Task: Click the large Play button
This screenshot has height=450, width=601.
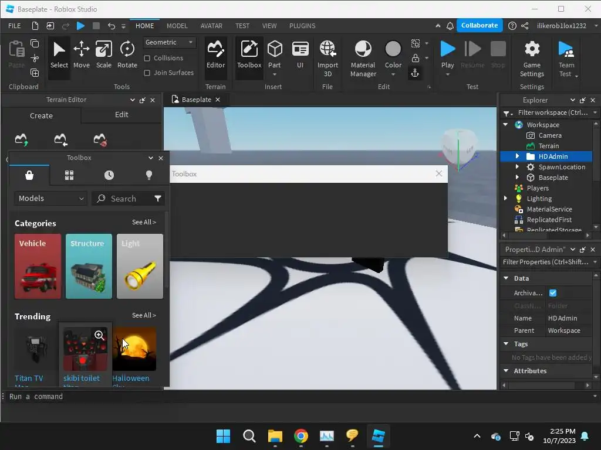Action: (447, 49)
